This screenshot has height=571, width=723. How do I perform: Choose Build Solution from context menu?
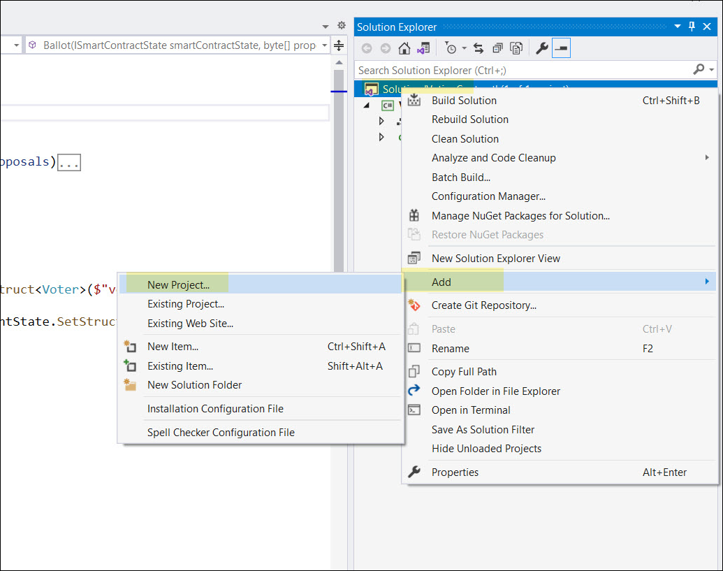tap(560, 101)
